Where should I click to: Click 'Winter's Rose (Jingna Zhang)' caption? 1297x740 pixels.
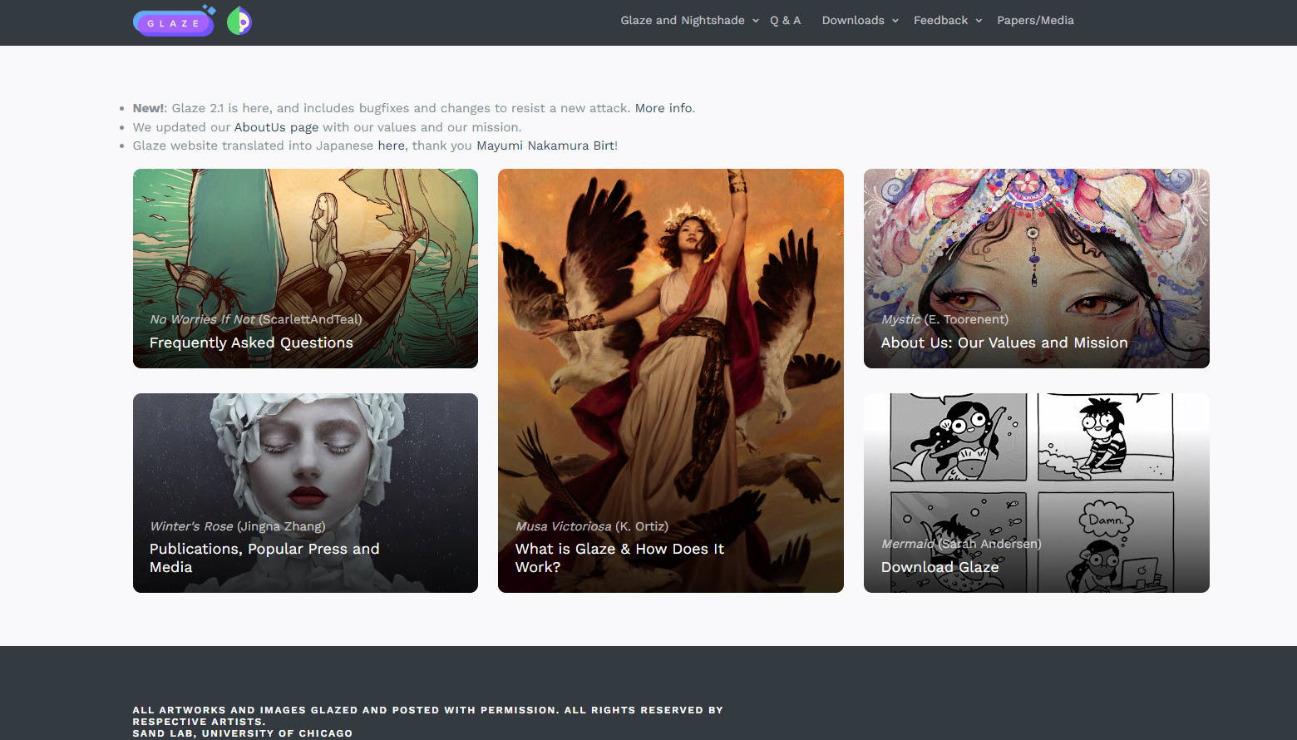pos(237,526)
